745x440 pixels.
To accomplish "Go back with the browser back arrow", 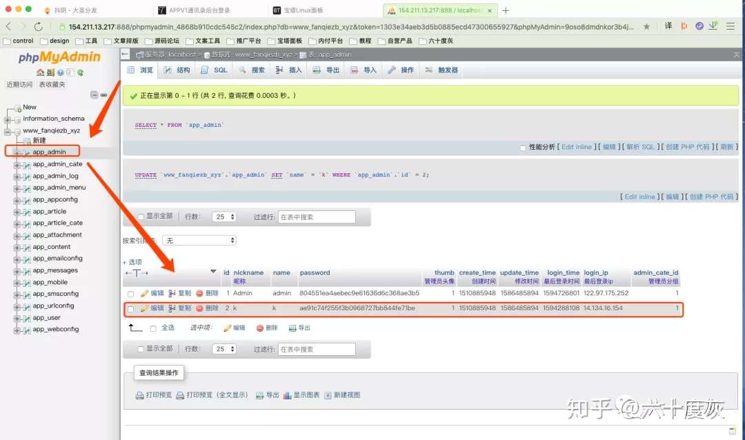I will coord(8,27).
